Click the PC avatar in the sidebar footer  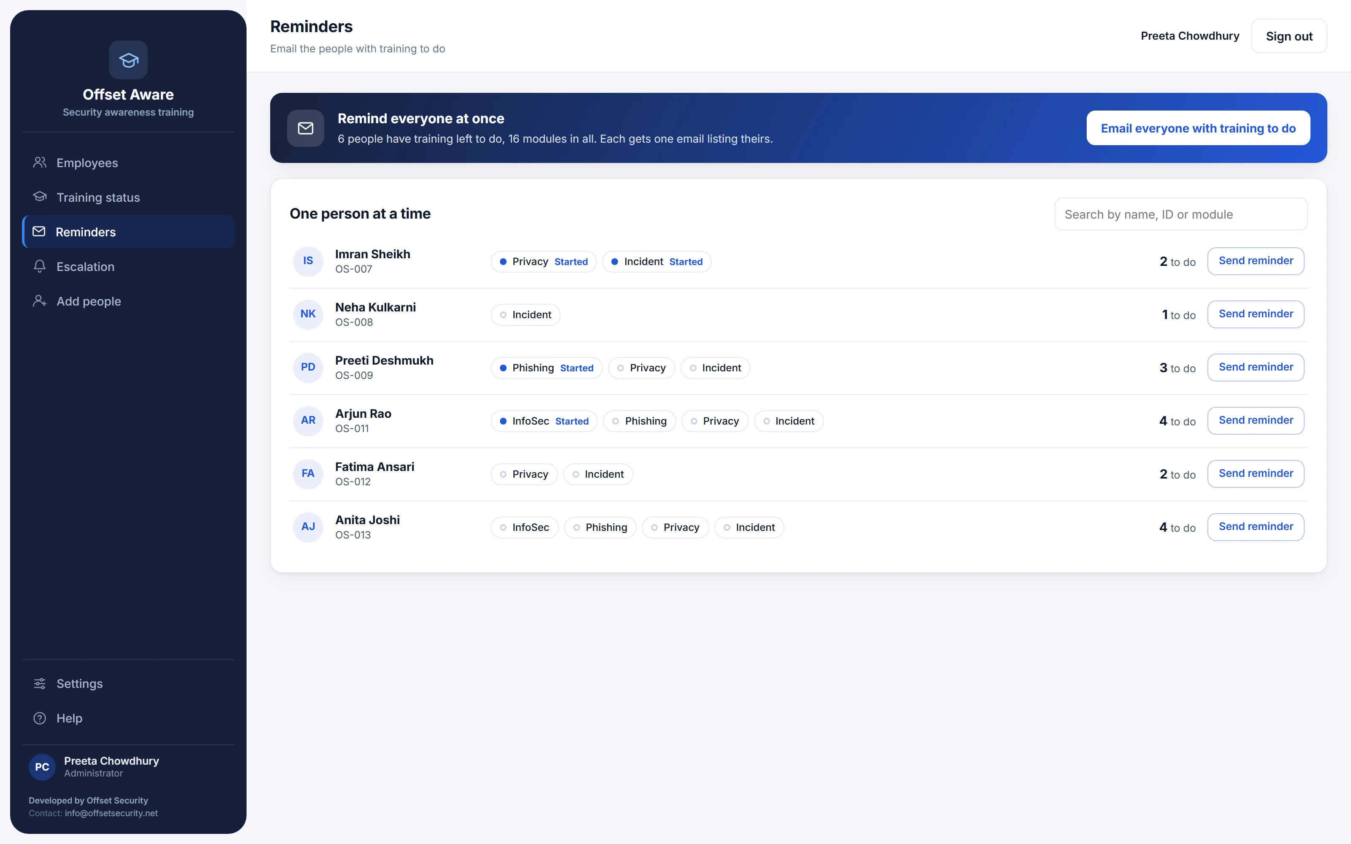point(42,766)
